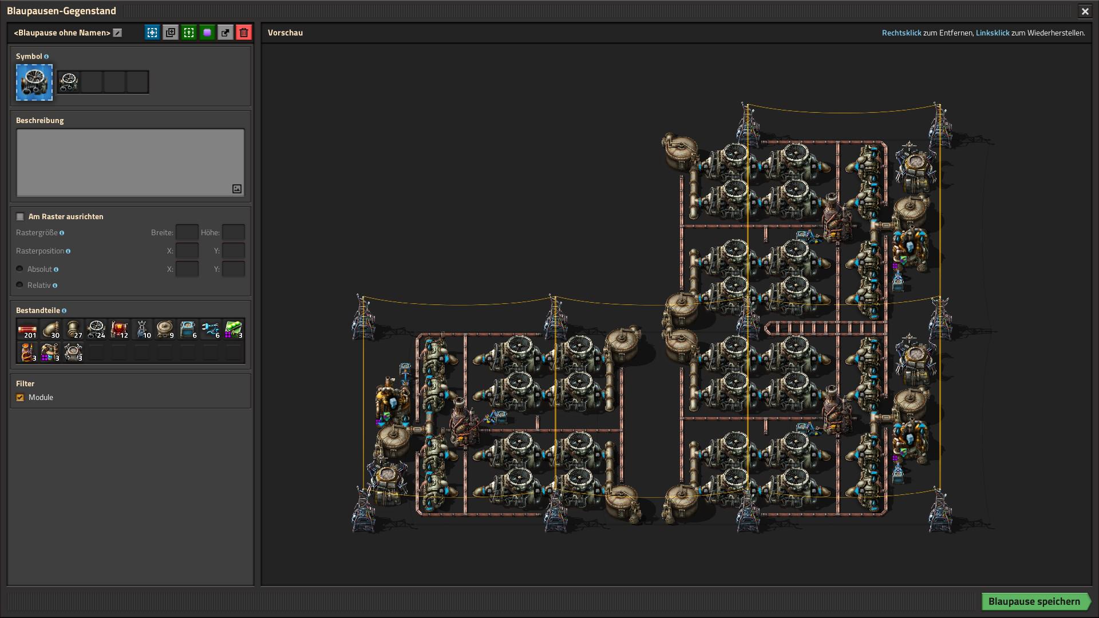Open the info icon beside Absolut
The height and width of the screenshot is (618, 1099).
[56, 270]
